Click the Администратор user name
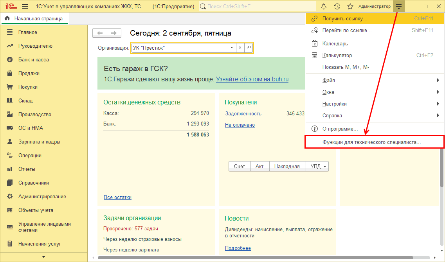 click(374, 6)
